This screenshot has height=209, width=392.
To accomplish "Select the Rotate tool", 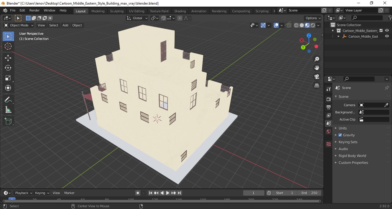I will coord(8,68).
